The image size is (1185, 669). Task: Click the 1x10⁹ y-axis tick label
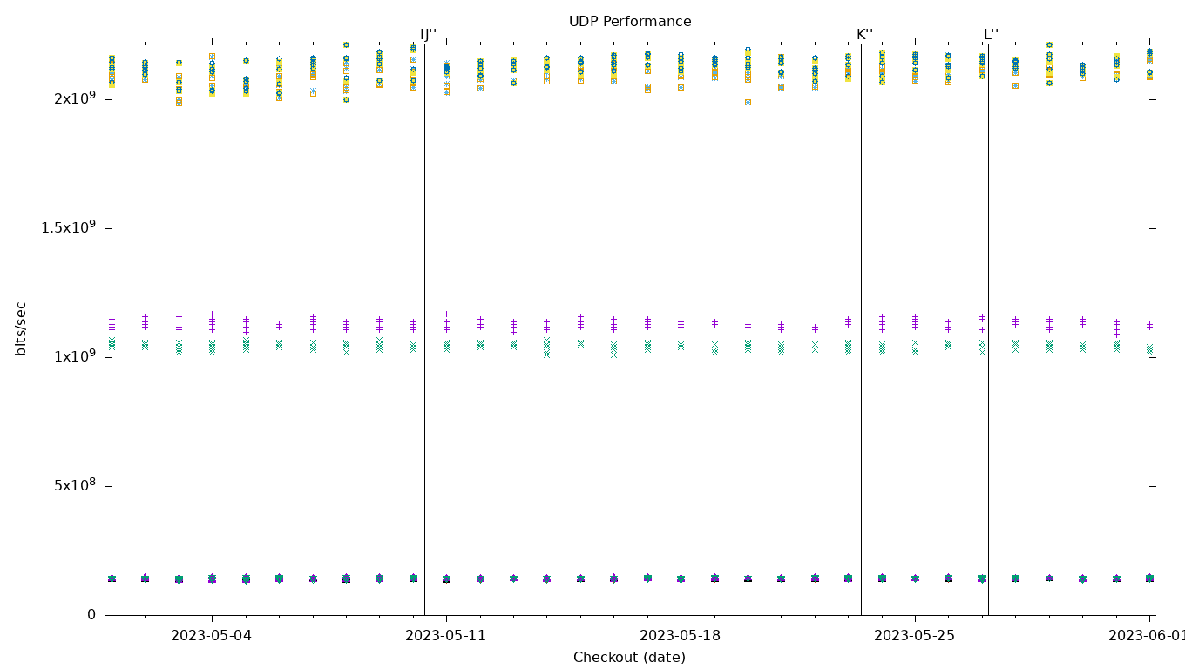point(75,355)
